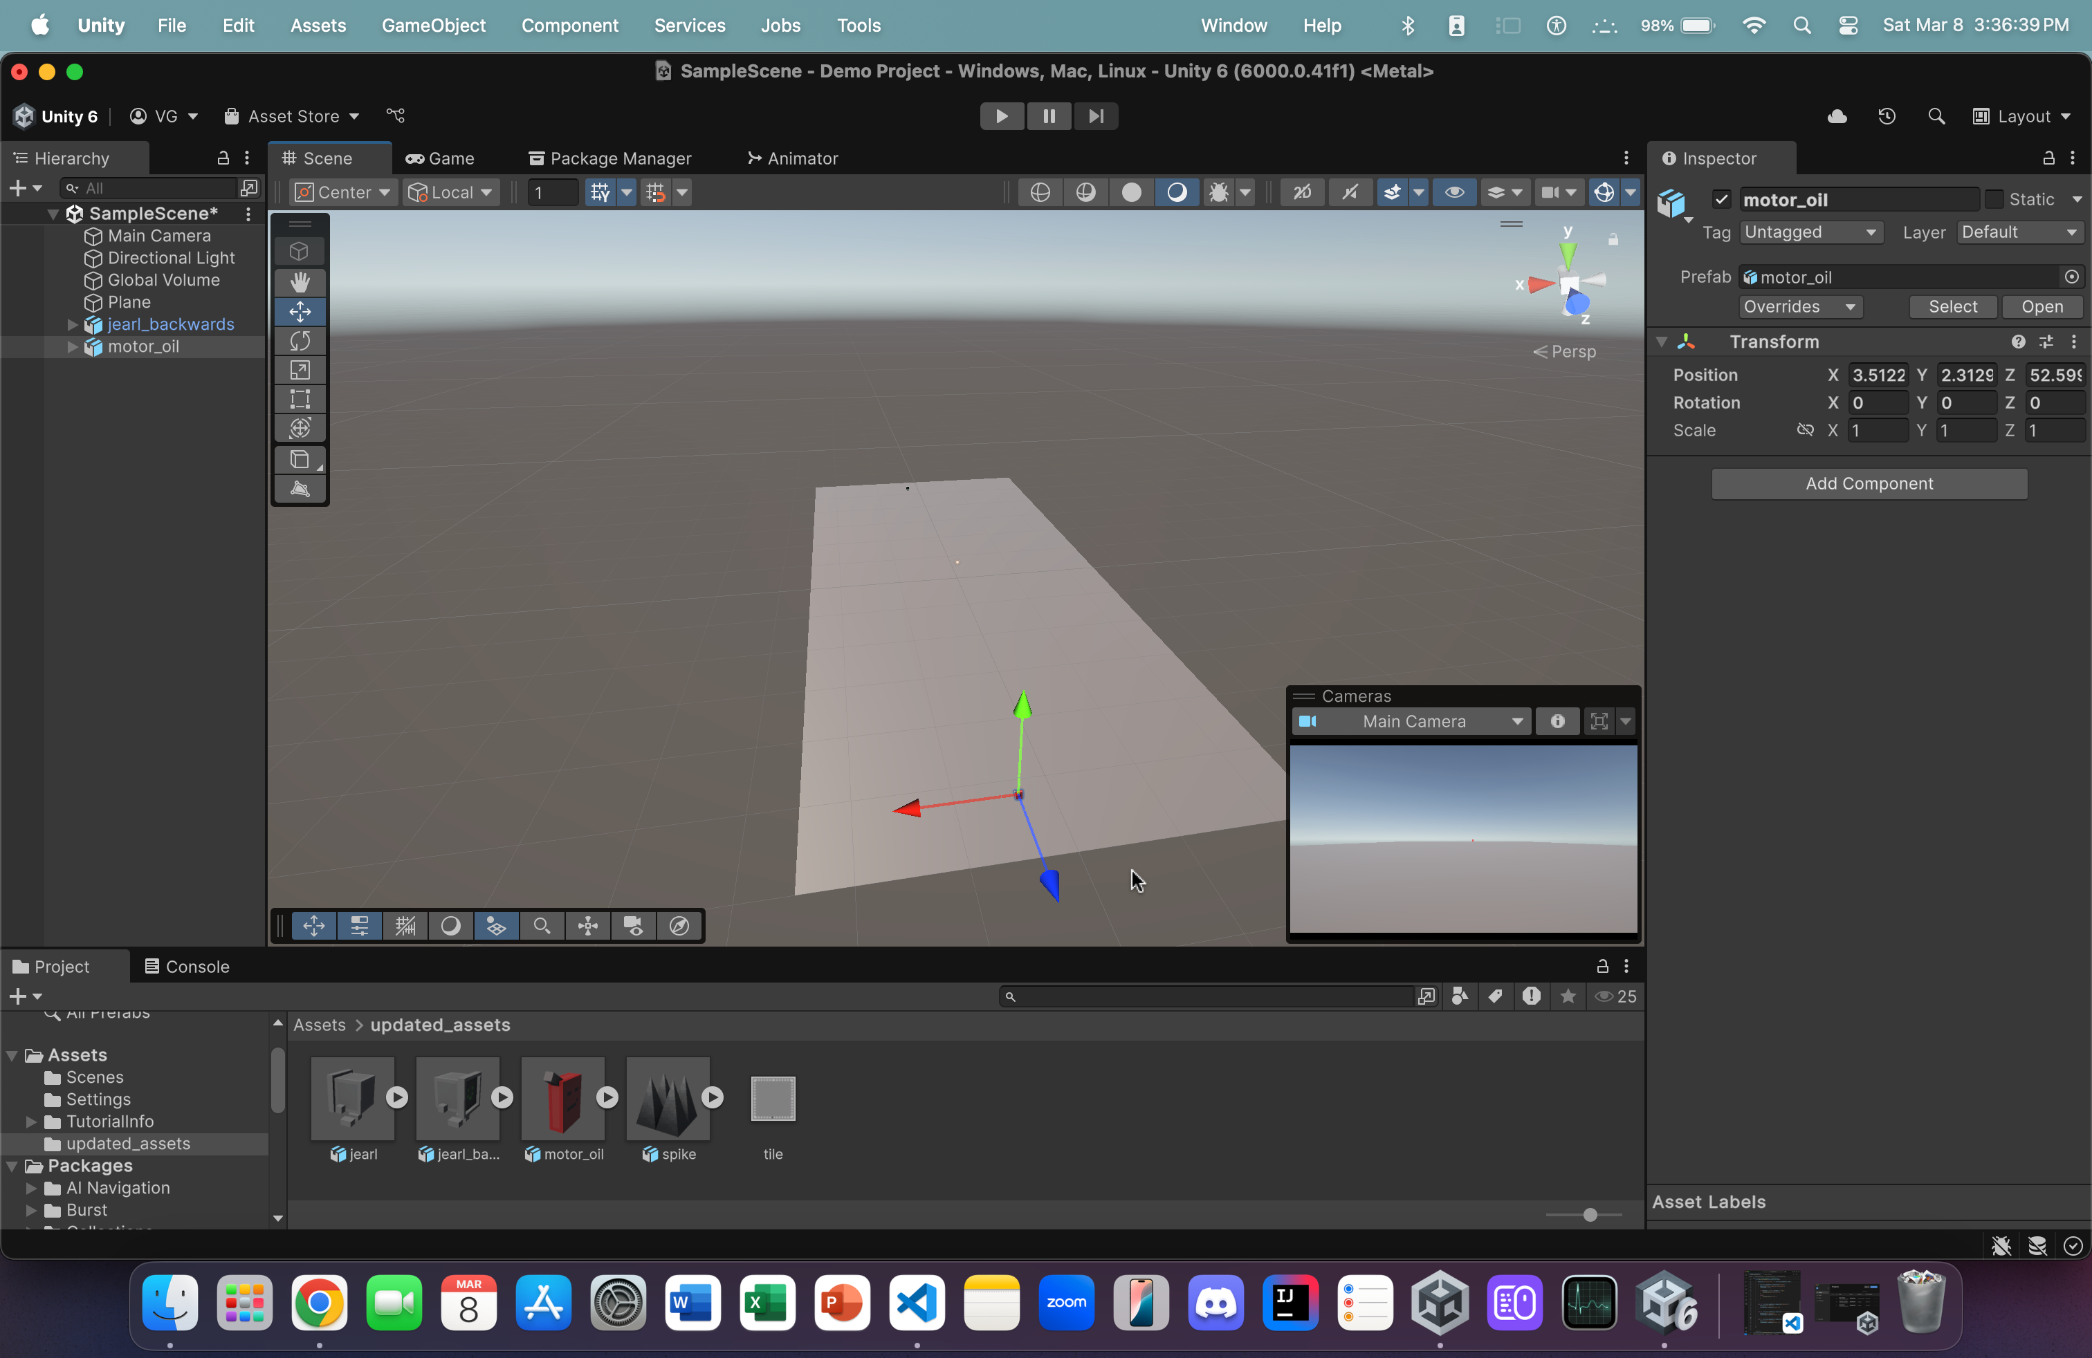Screen dimensions: 2092x1358
Task: Click the Add Component button
Action: coord(1869,483)
